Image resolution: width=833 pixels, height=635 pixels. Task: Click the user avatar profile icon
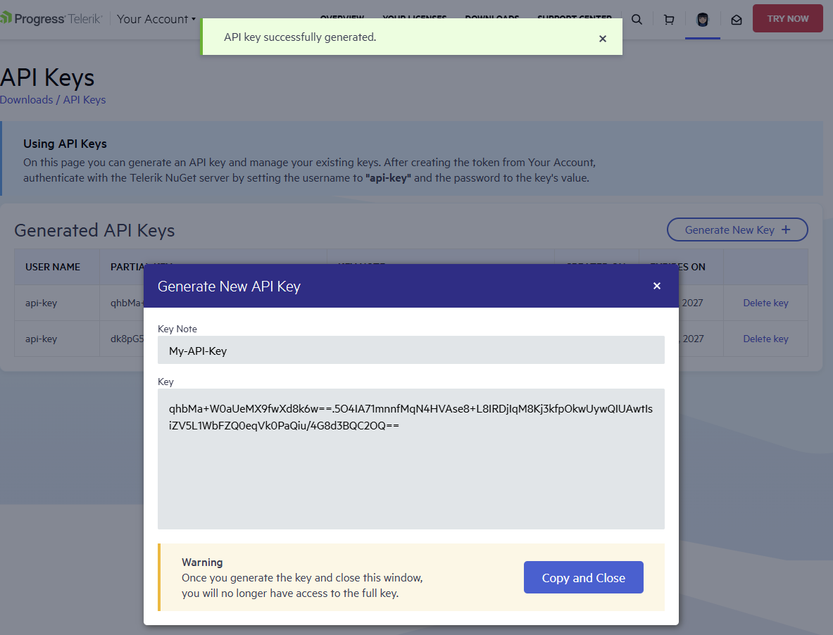[x=702, y=20]
